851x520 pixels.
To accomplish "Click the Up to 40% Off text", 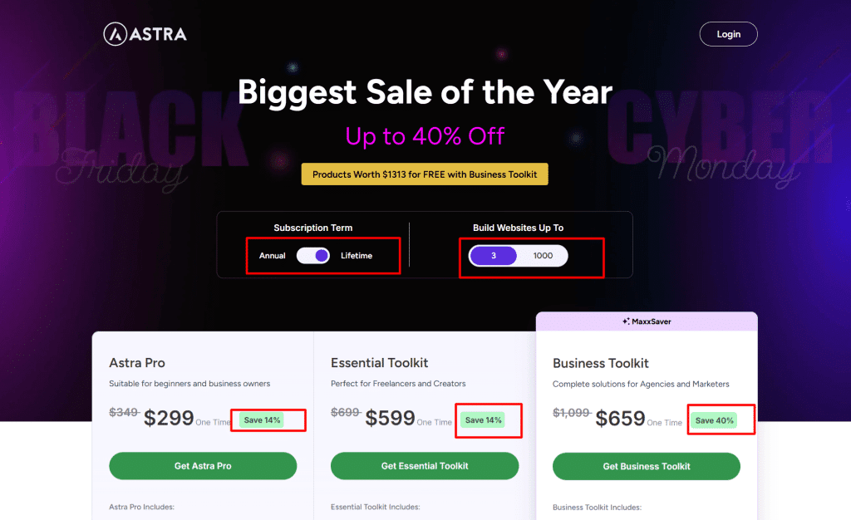I will (425, 135).
